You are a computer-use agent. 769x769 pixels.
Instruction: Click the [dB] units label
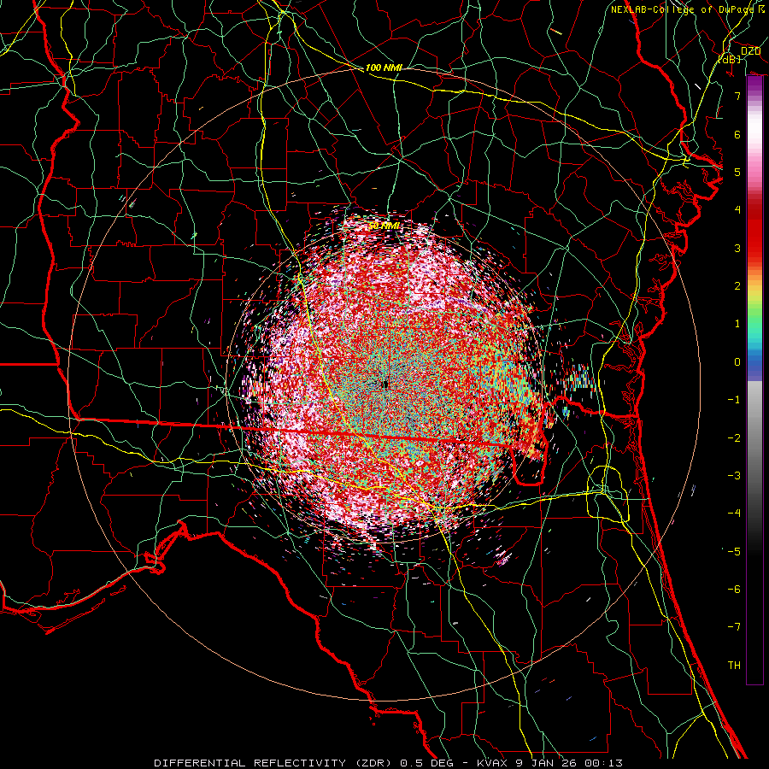click(730, 59)
